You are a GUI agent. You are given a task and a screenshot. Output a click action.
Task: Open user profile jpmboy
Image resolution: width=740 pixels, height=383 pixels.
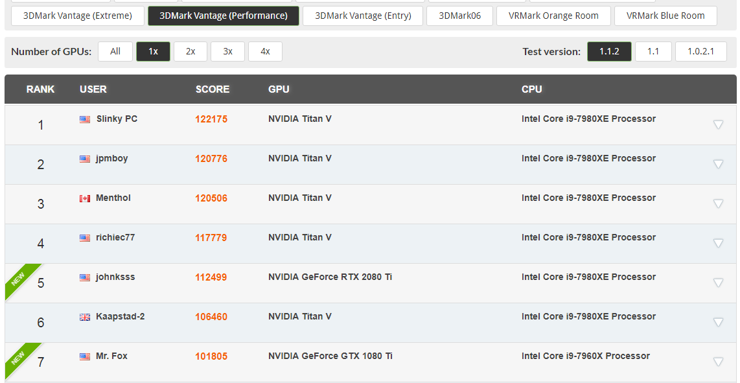[112, 159]
